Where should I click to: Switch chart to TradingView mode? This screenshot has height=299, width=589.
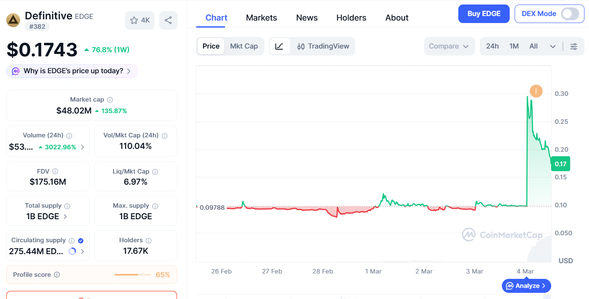(x=323, y=46)
